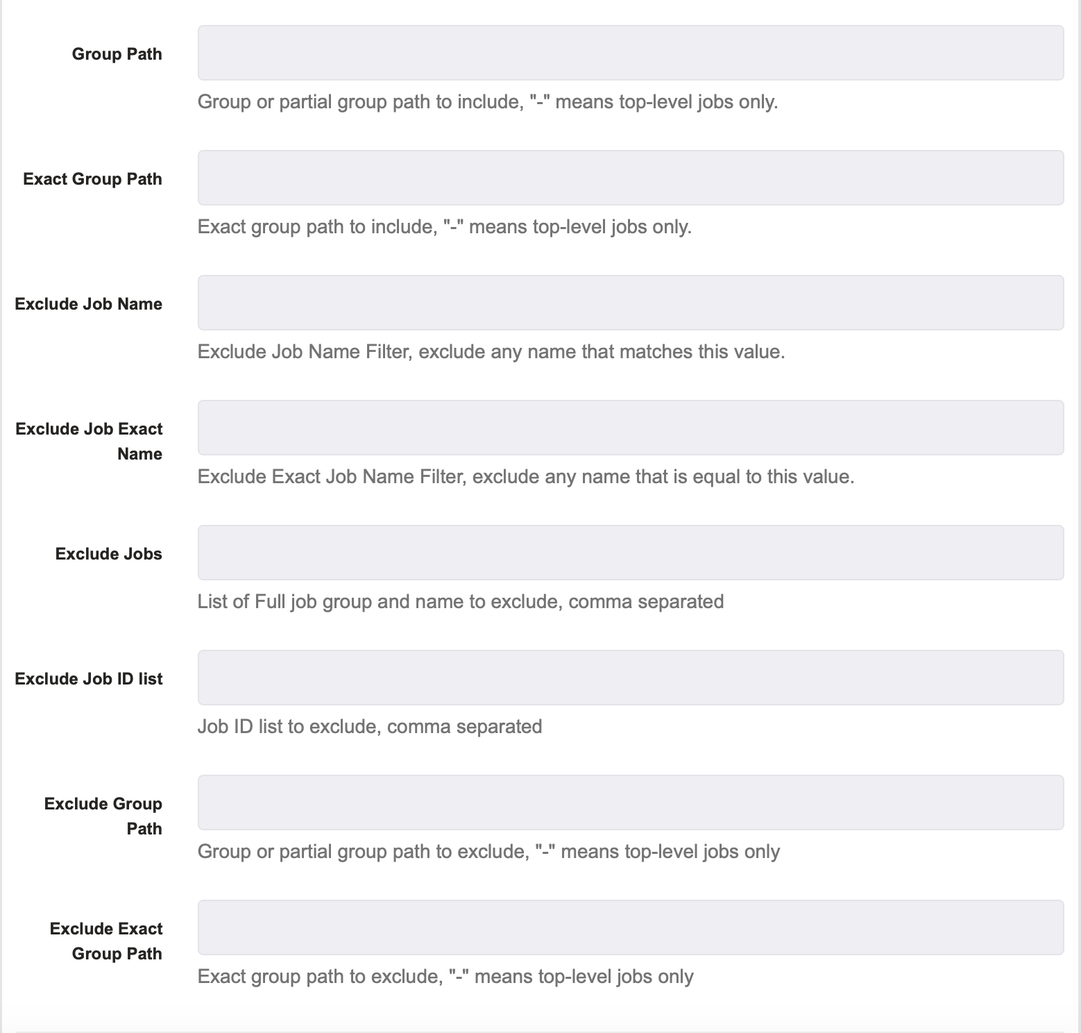
Task: Select the Exclude Job Name input field
Action: coord(631,303)
